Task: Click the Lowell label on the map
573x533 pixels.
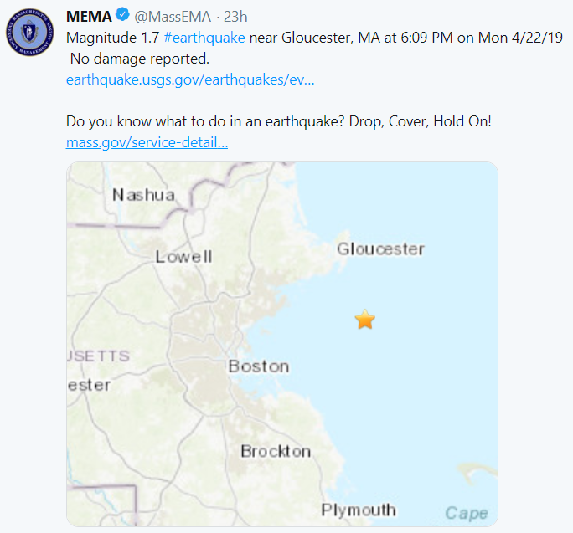Action: tap(183, 256)
